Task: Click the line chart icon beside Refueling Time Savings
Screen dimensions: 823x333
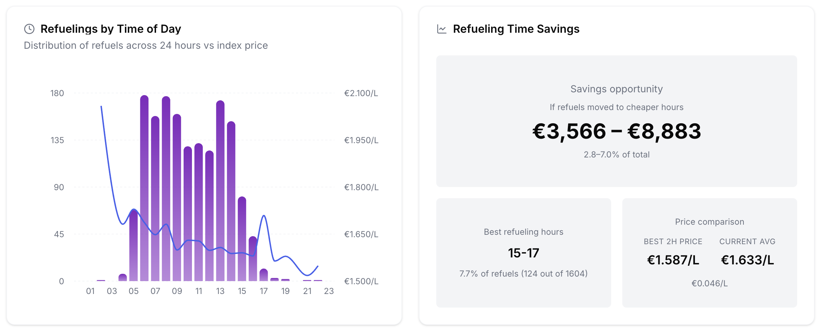Action: pos(442,29)
